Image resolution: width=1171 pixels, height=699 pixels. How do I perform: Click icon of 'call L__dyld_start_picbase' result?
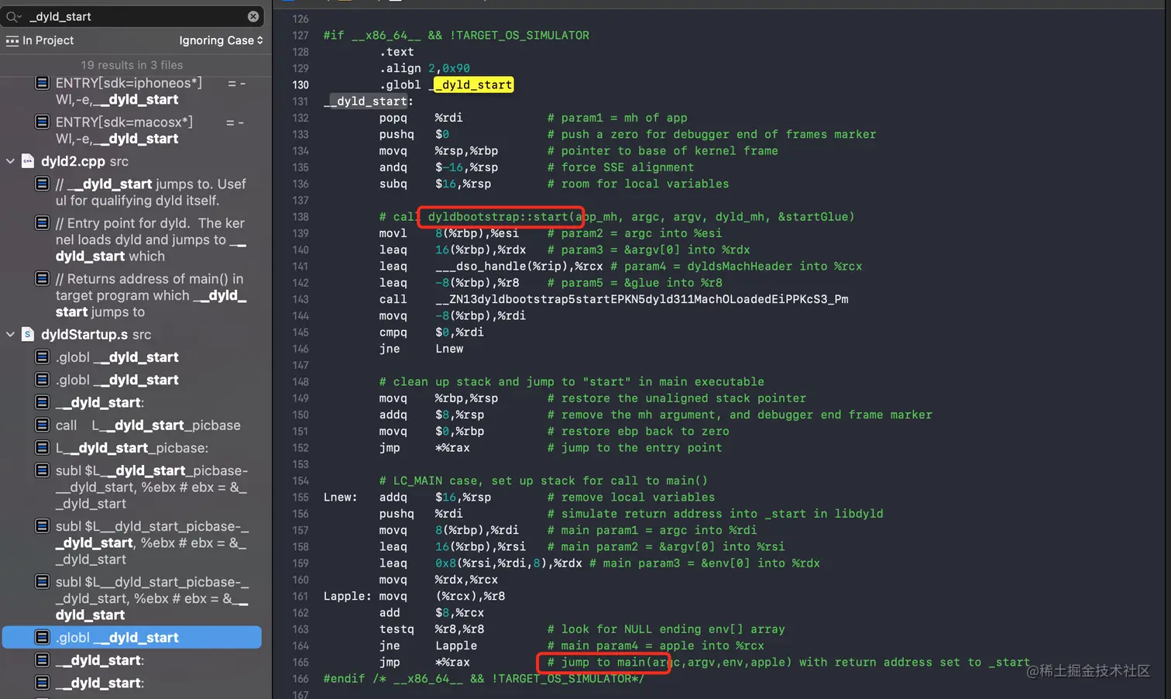pyautogui.click(x=43, y=425)
